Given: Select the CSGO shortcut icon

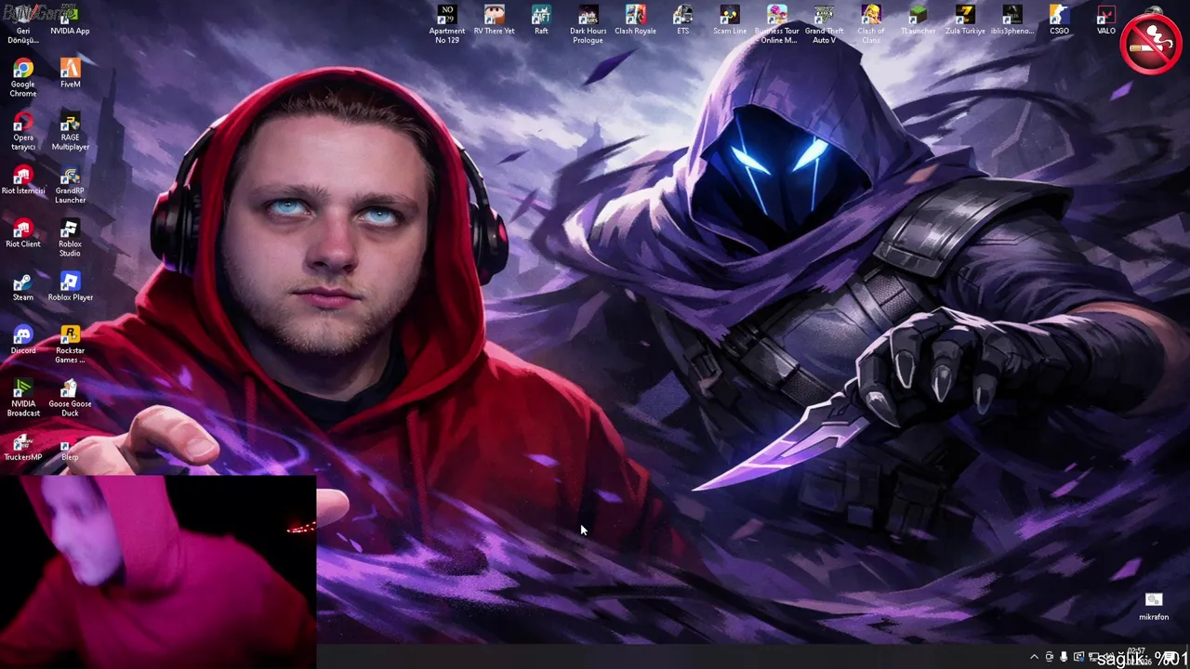Looking at the screenshot, I should [1059, 20].
